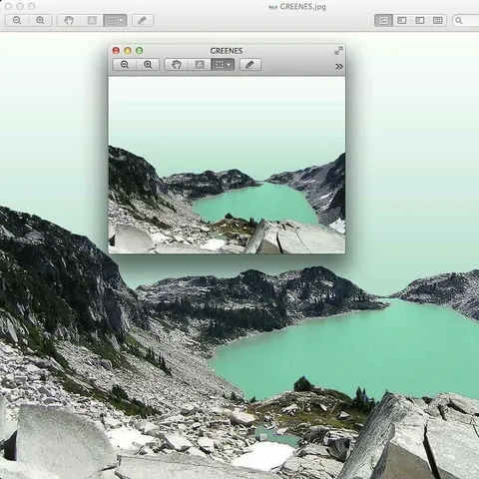
Task: Enter full screen via inner window arrows icon
Action: [338, 51]
